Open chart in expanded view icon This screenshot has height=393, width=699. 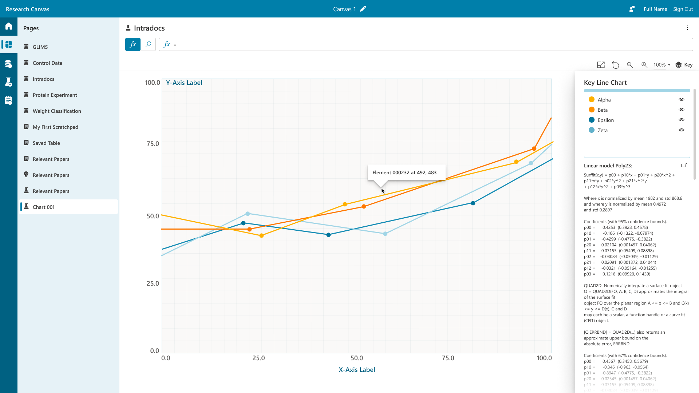(601, 65)
